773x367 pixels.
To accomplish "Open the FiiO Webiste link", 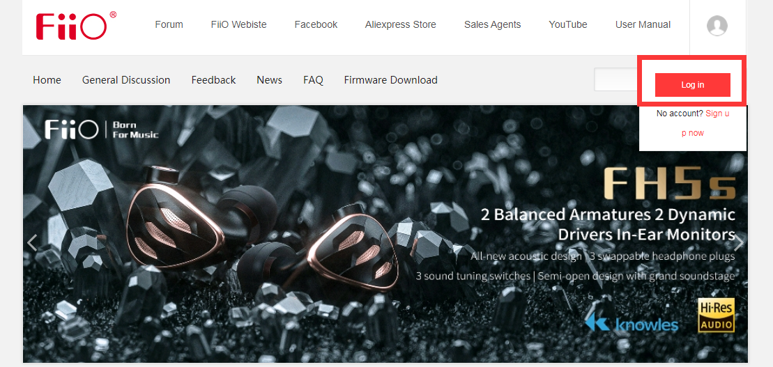I will [x=238, y=24].
